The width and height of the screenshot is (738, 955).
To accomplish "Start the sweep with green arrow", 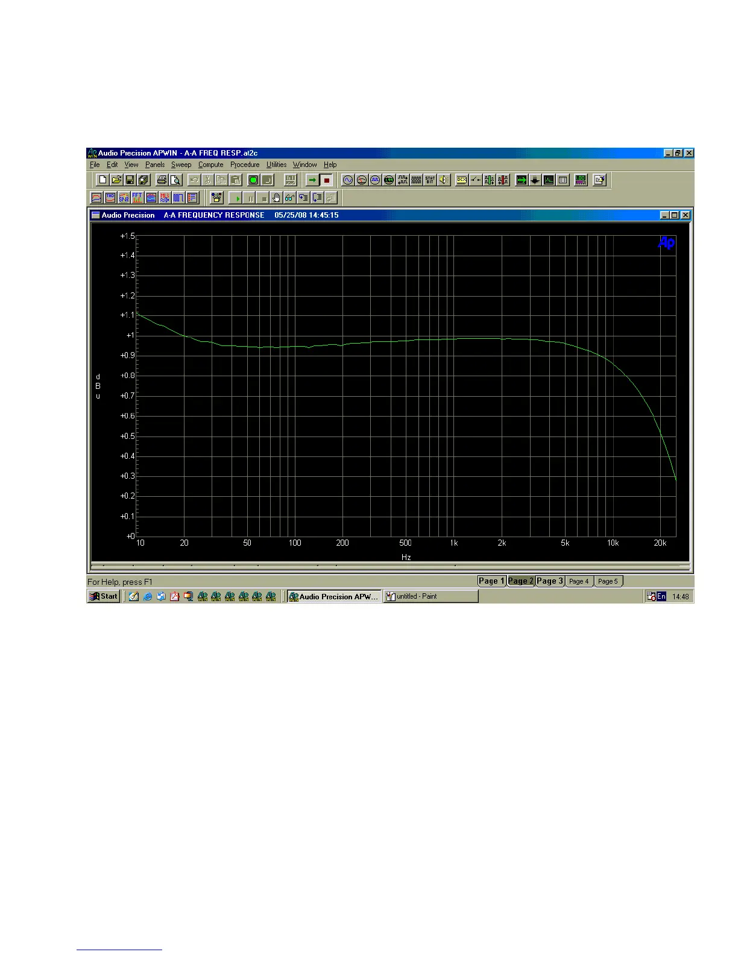I will pos(312,180).
